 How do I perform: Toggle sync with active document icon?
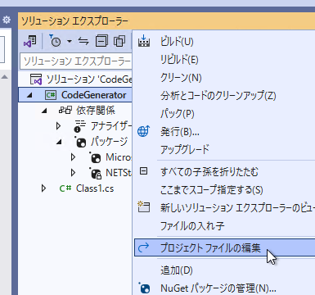[83, 41]
